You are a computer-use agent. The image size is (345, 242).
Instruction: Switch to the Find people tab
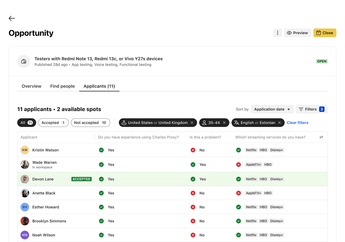tap(62, 86)
